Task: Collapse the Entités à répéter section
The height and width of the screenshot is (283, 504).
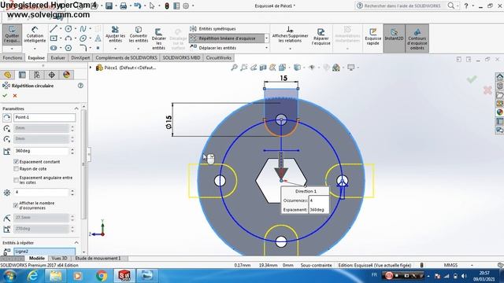Action: tap(76, 243)
